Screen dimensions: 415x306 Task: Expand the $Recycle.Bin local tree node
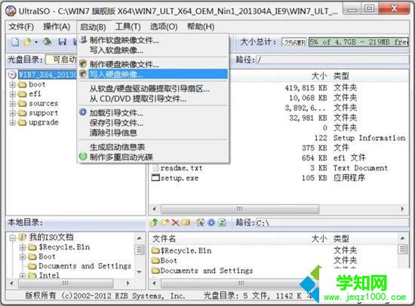(x=23, y=247)
